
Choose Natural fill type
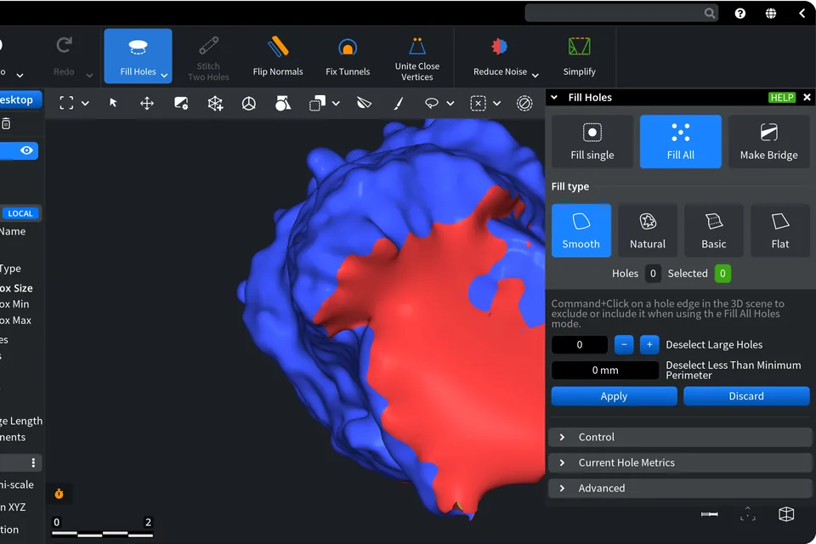(x=648, y=230)
